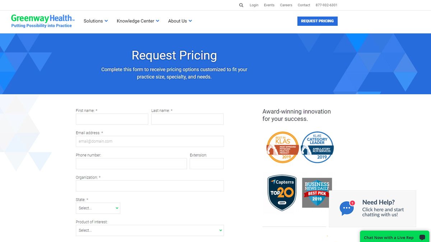The height and width of the screenshot is (242, 431).
Task: Open the Login link
Action: pyautogui.click(x=254, y=5)
